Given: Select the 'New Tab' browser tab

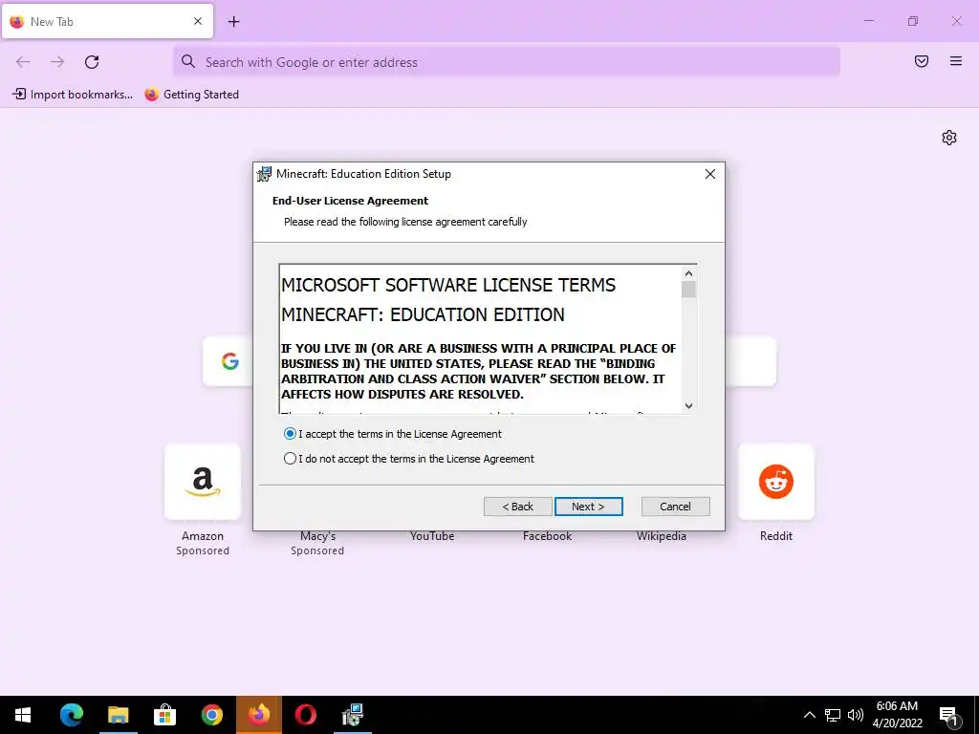Looking at the screenshot, I should point(107,21).
